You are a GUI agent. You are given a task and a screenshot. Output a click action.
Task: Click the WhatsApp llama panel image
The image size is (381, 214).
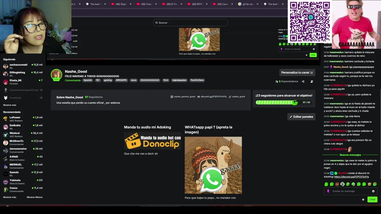213,165
